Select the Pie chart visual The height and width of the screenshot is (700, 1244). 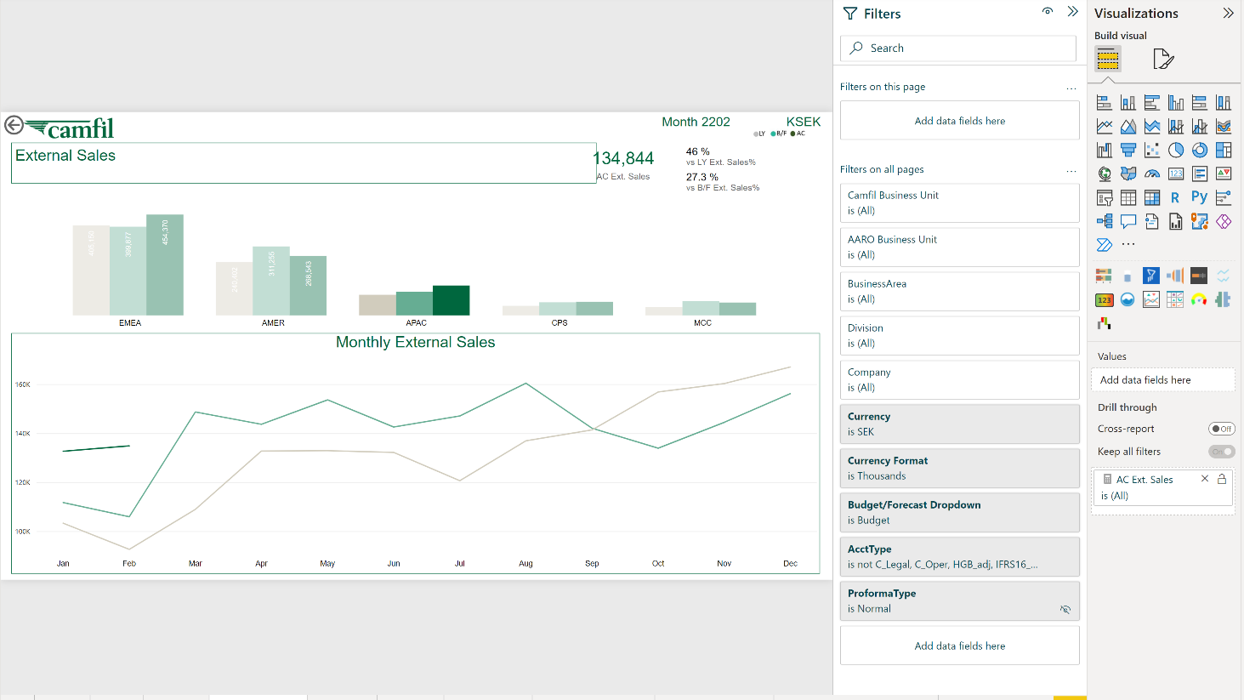click(x=1176, y=151)
